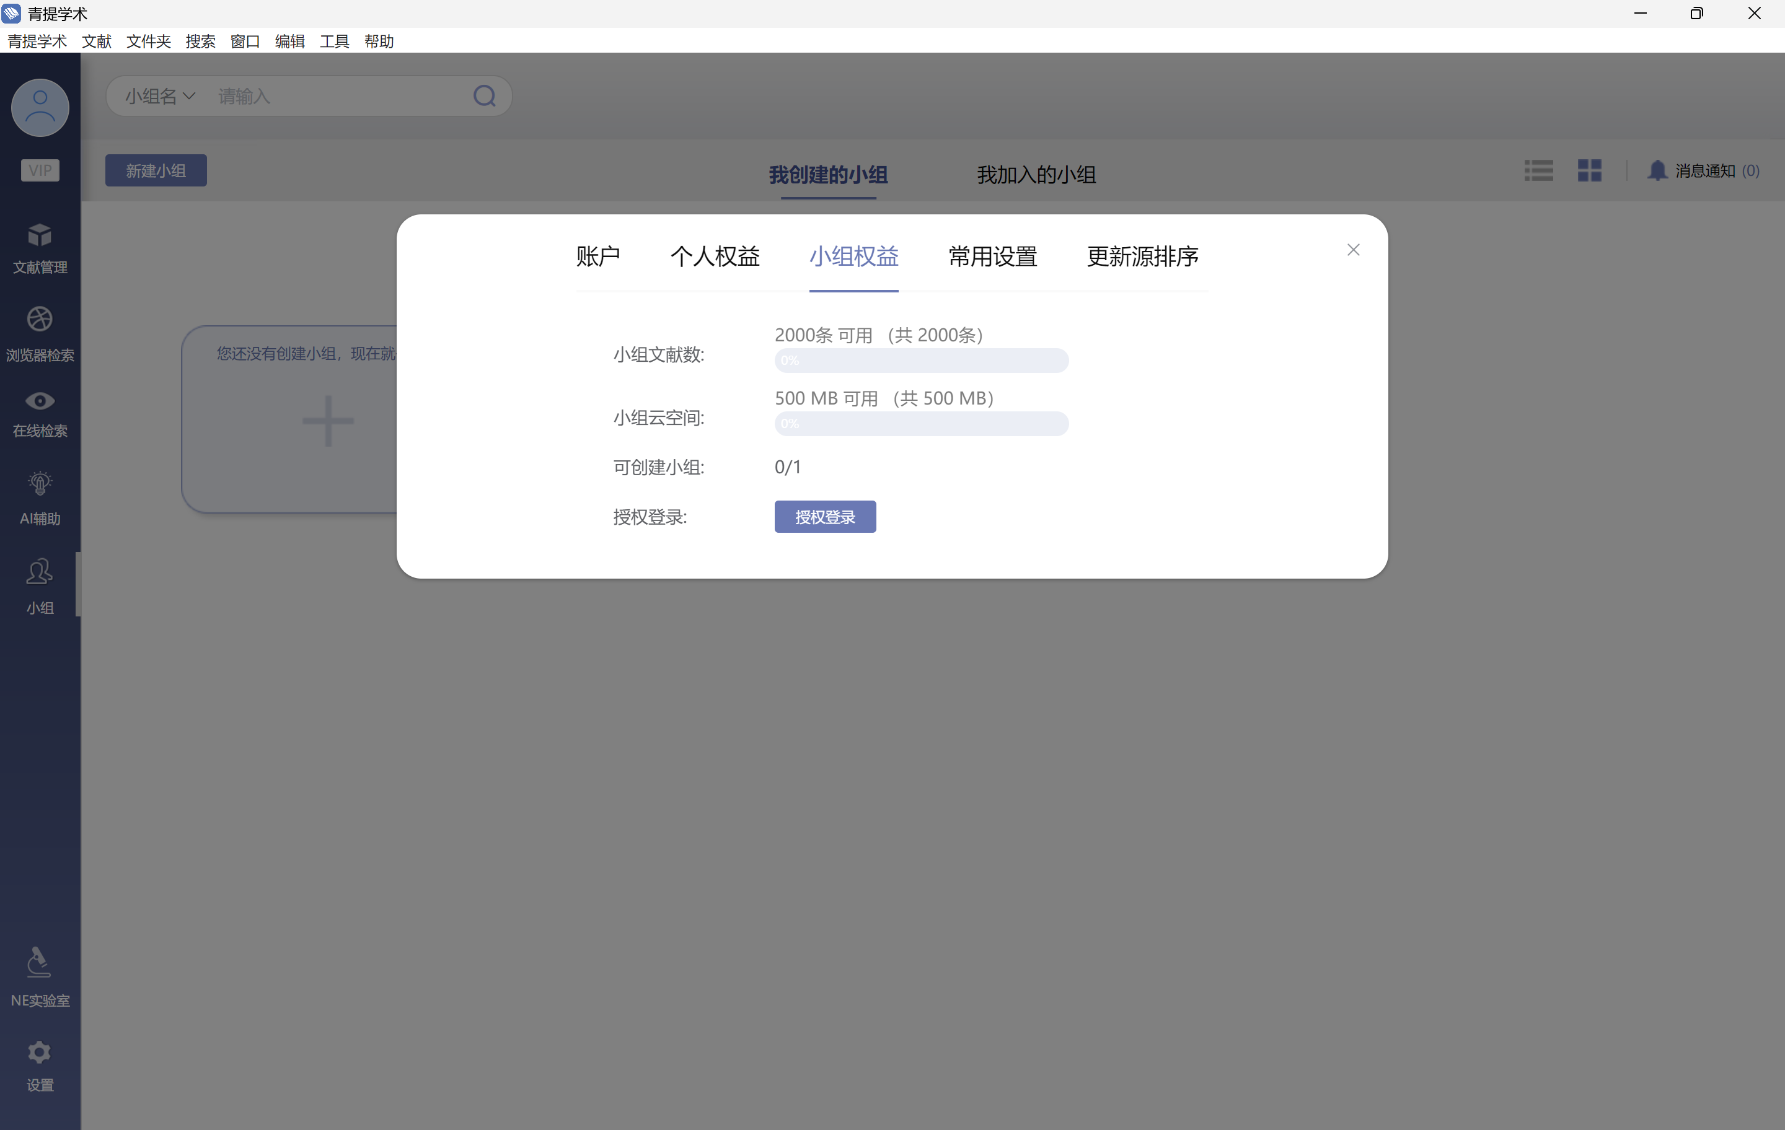Open the 文献 menu
This screenshot has width=1785, height=1130.
coord(96,41)
